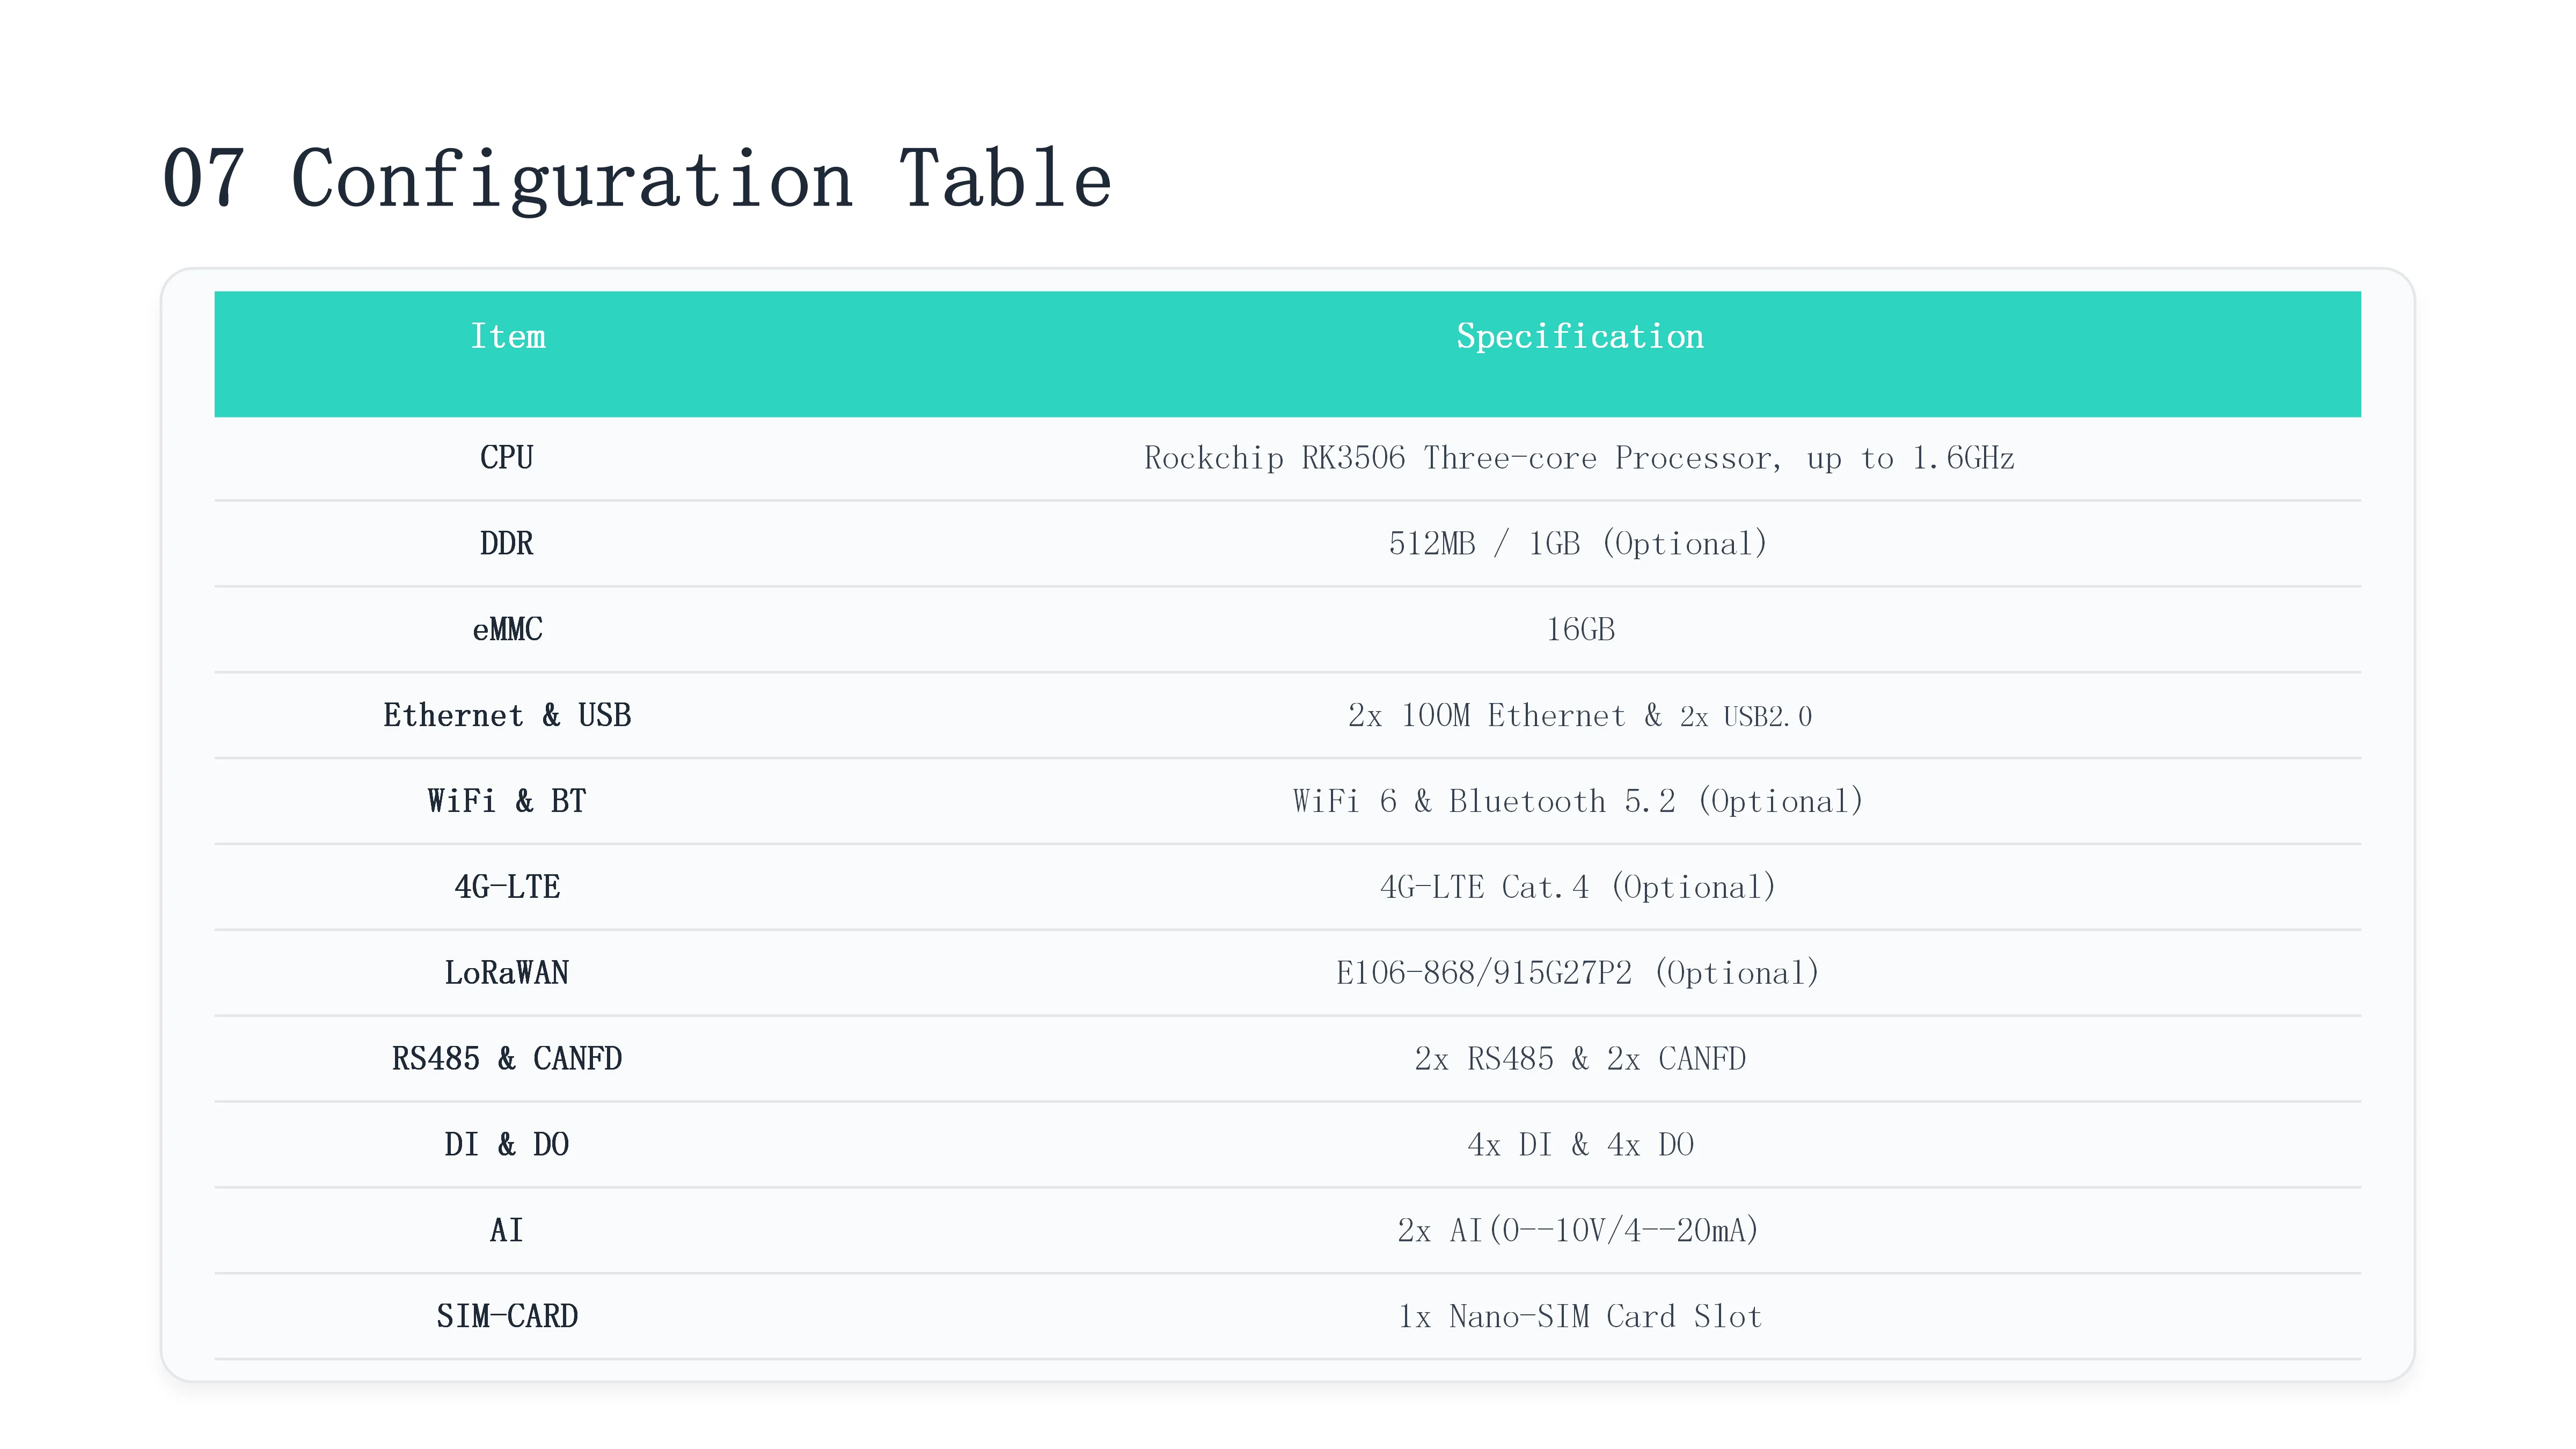
Task: Select the '4G-LTE Cat.4 (Optional)' cell
Action: pyautogui.click(x=1579, y=888)
